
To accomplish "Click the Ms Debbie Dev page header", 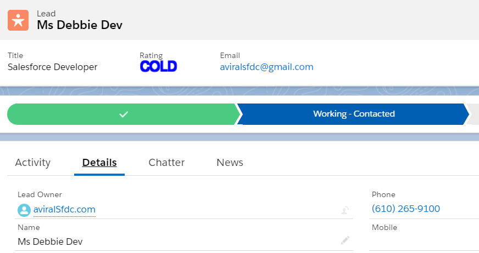I will tap(80, 25).
